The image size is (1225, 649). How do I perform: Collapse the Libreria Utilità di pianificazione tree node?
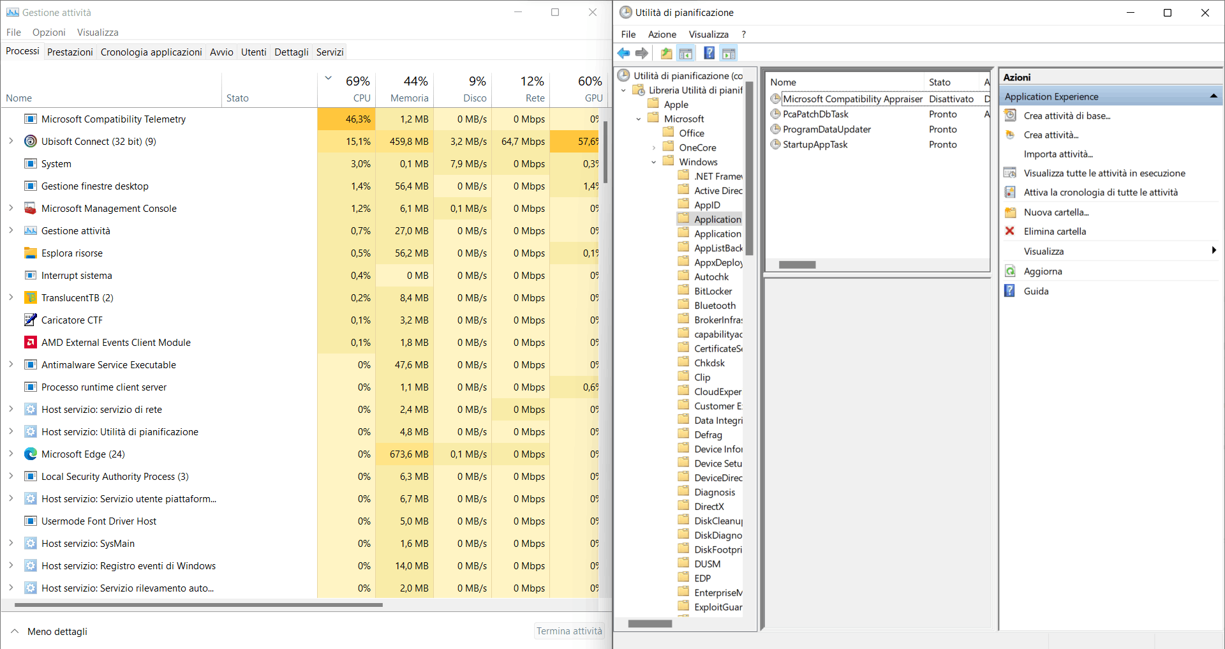point(623,91)
